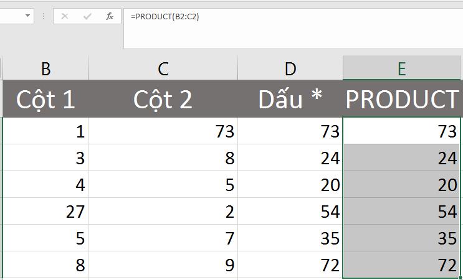Click the three-dot formula bar resize handle
This screenshot has height=280, width=463.
click(x=44, y=17)
